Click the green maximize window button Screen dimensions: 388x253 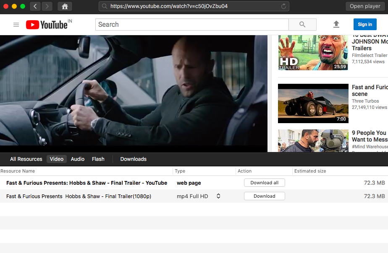pos(23,6)
